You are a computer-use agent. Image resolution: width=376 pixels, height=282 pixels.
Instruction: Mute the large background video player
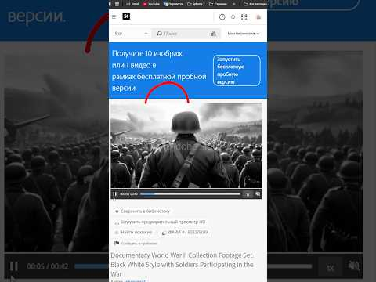(x=354, y=266)
